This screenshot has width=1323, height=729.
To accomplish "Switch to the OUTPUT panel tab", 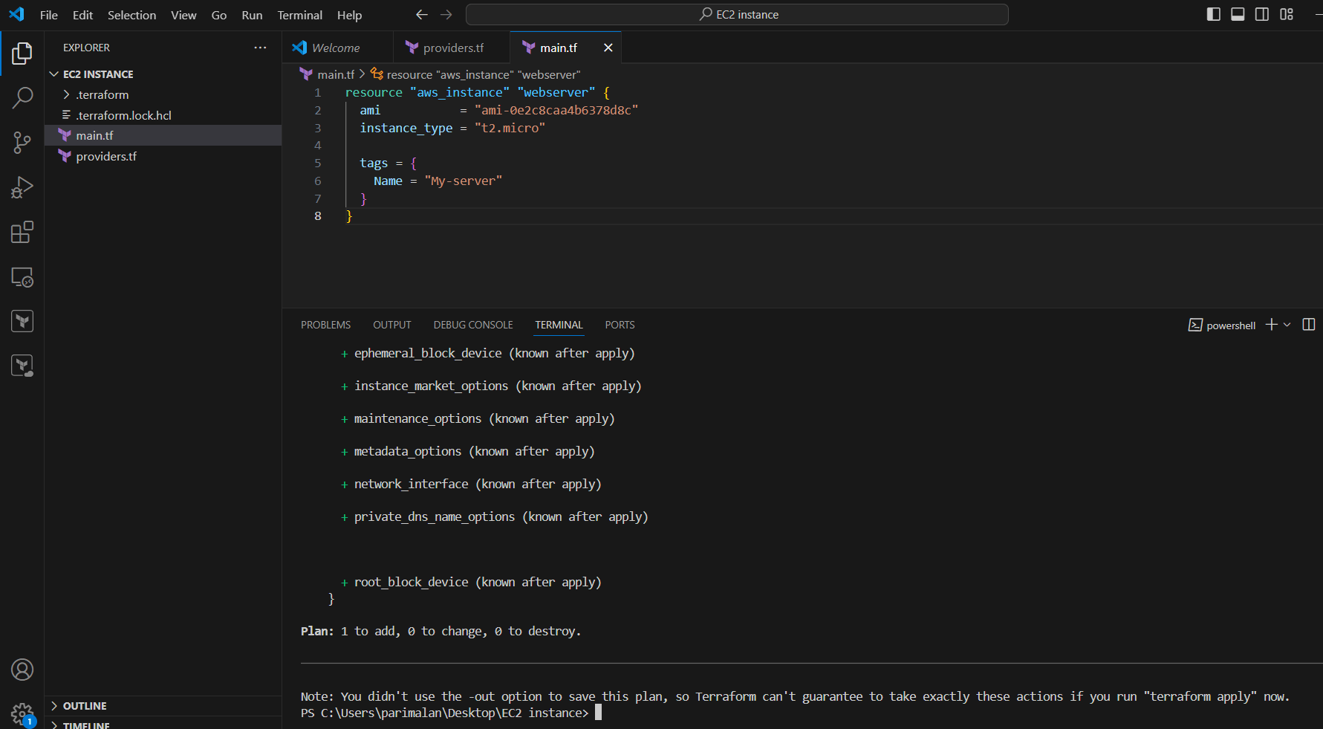I will pos(392,325).
